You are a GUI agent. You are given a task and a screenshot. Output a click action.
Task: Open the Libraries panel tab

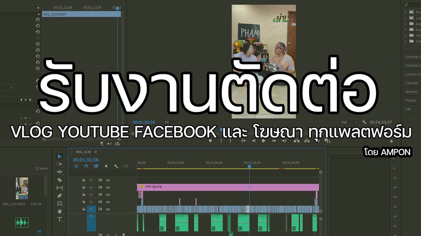(x=412, y=83)
